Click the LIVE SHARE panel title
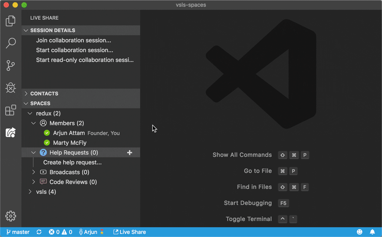 click(x=44, y=18)
